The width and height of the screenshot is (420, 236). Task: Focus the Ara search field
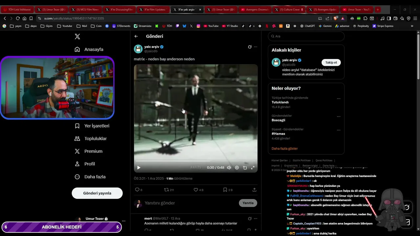click(x=306, y=36)
